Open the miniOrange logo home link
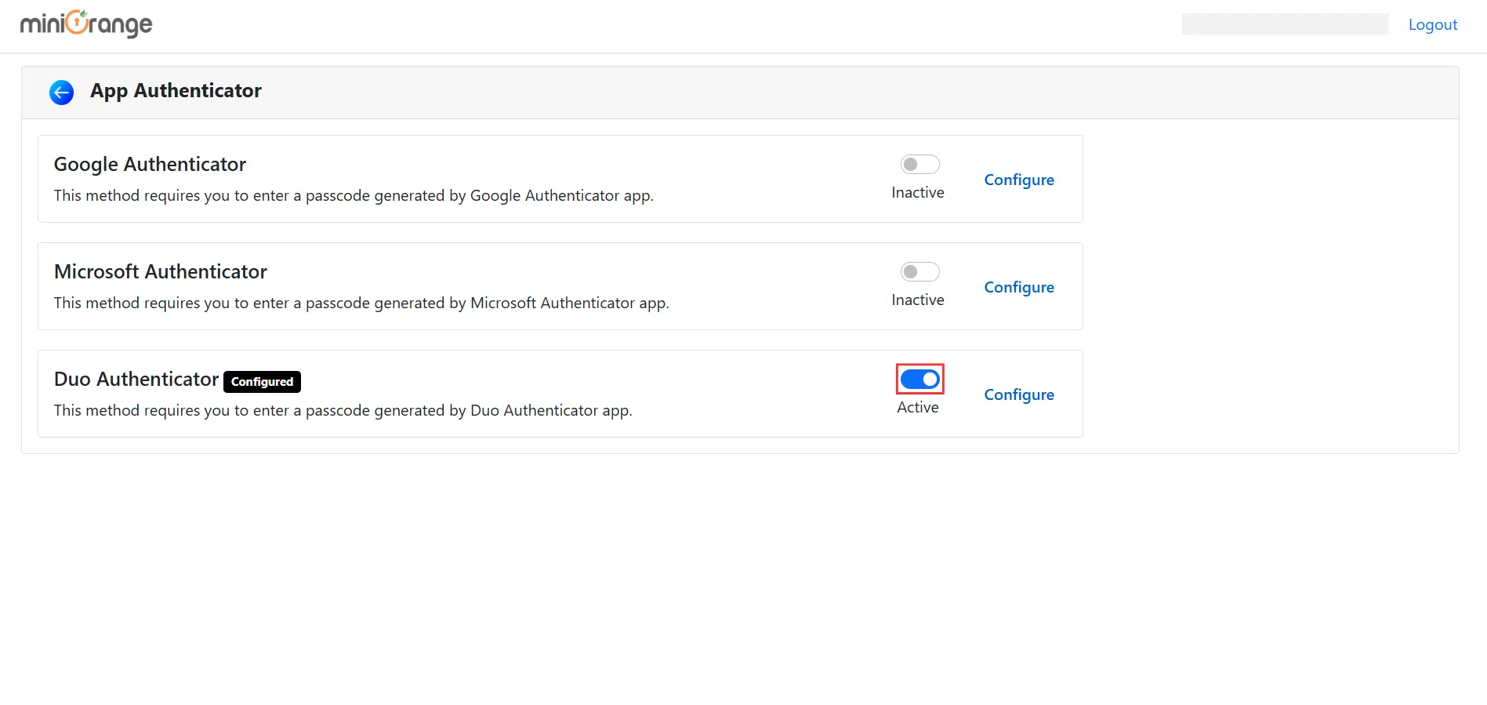Screen dimensions: 1487x705 click(x=86, y=24)
